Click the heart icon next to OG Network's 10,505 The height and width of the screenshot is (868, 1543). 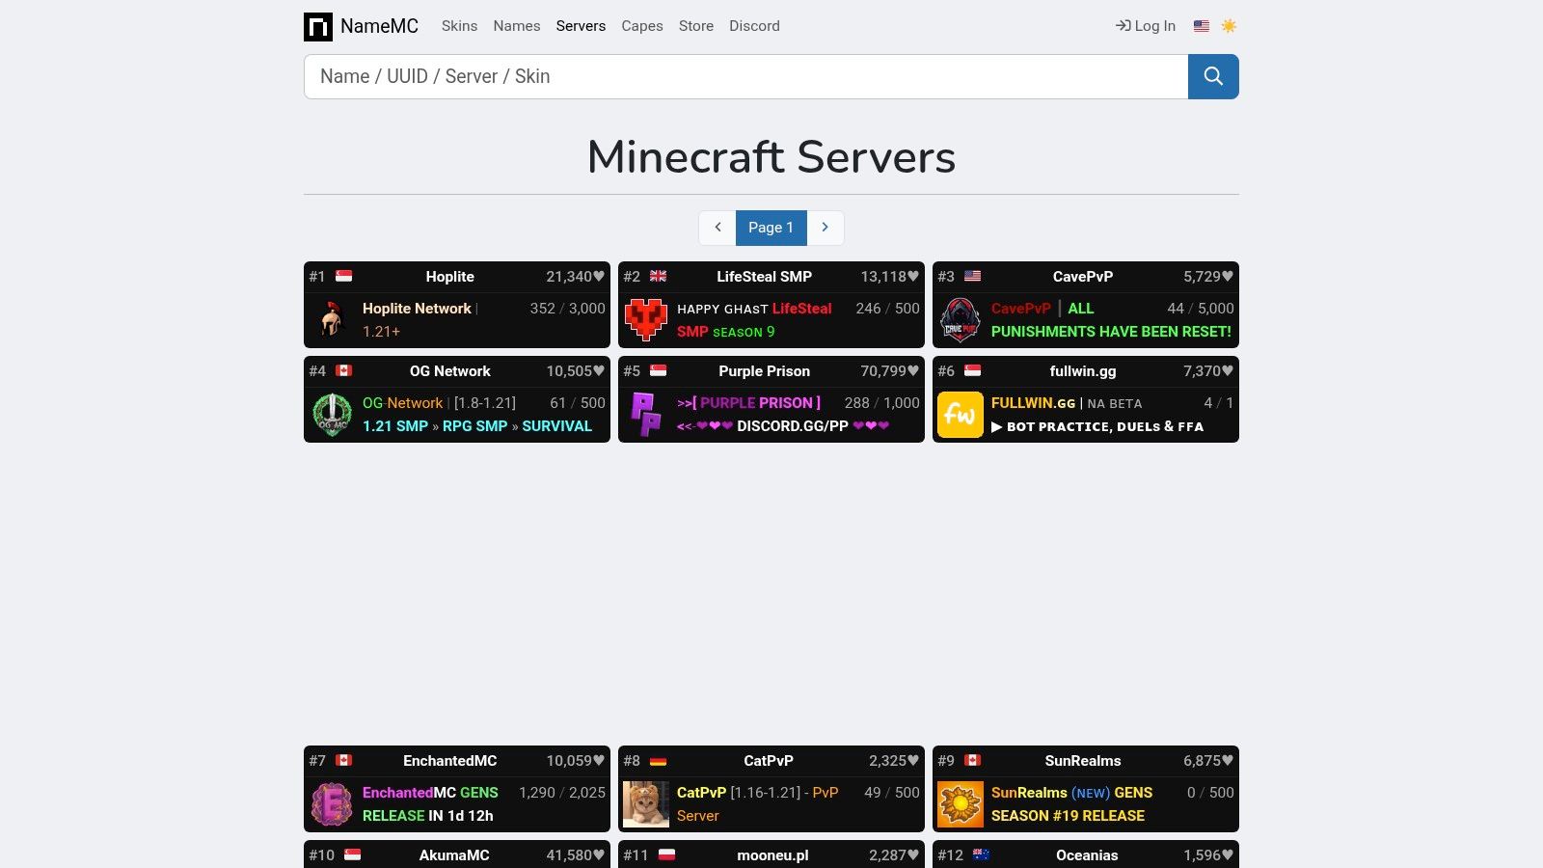599,371
